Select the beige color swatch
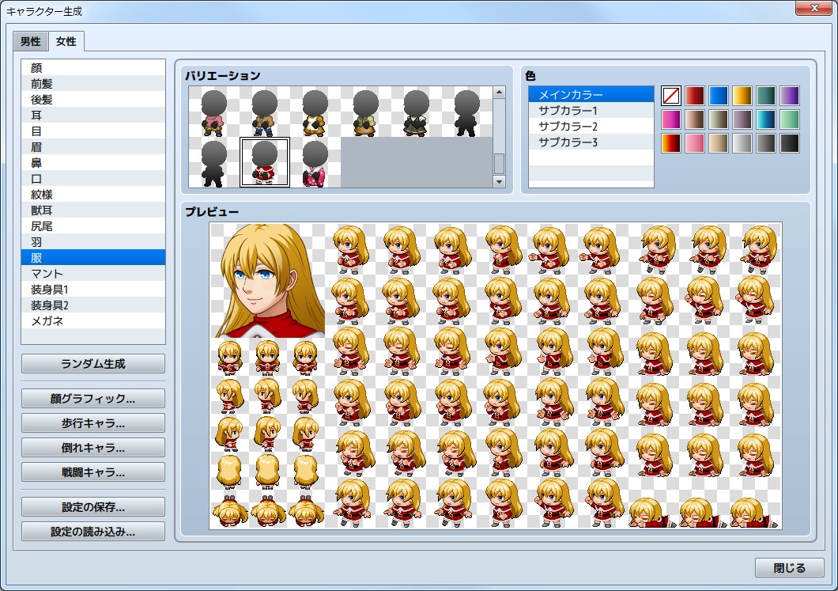This screenshot has height=591, width=838. (x=719, y=143)
